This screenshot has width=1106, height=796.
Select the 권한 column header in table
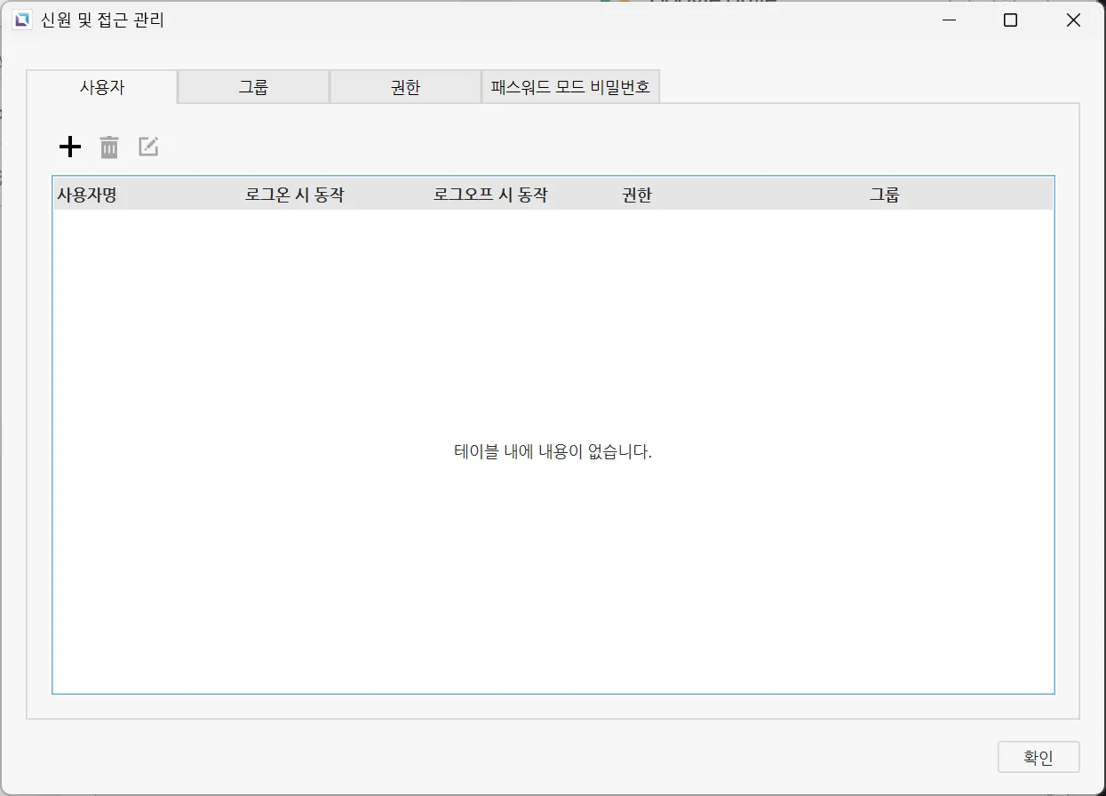(x=637, y=195)
